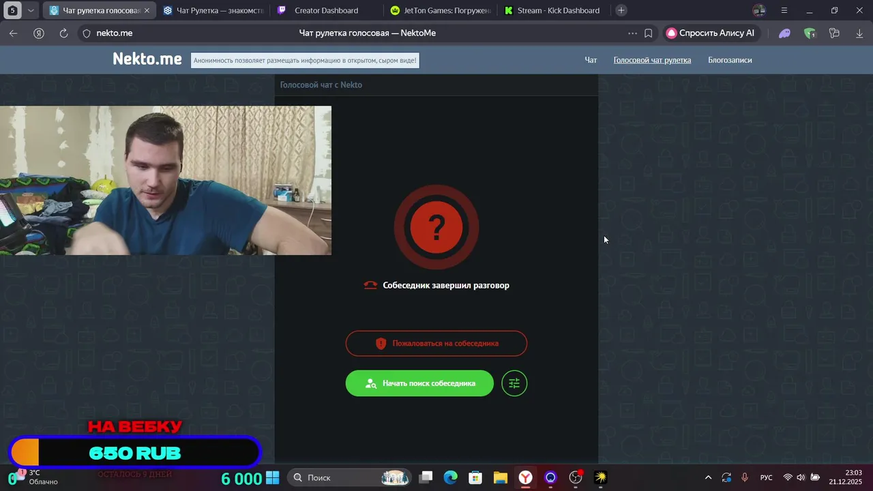Click the microphone tray icon

pos(745,477)
